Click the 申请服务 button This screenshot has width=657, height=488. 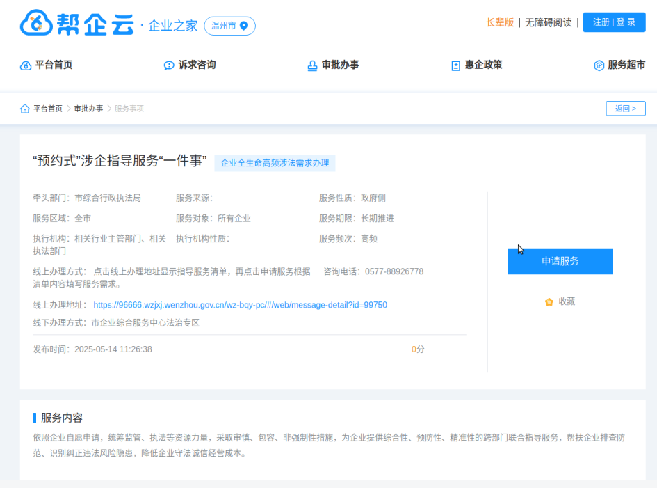pos(560,261)
